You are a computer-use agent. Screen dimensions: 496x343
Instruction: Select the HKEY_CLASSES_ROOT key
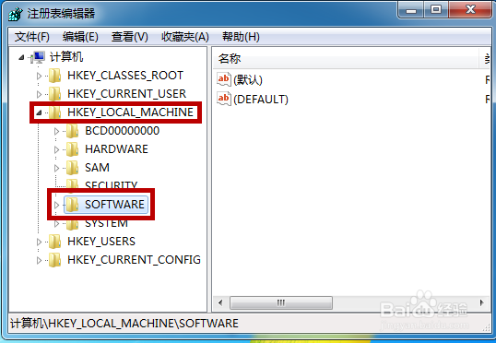(125, 76)
